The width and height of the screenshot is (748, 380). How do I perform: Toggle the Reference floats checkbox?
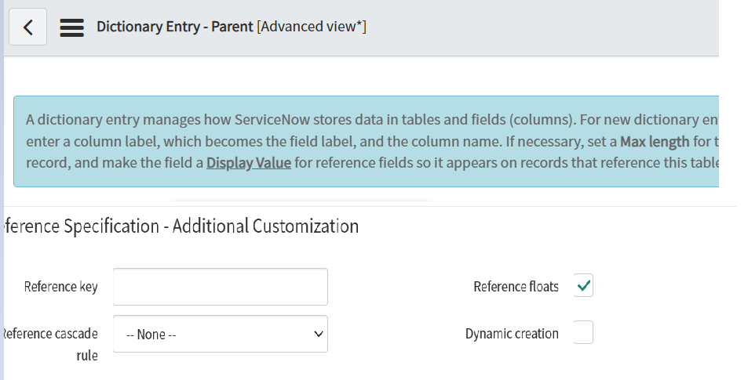pos(583,286)
